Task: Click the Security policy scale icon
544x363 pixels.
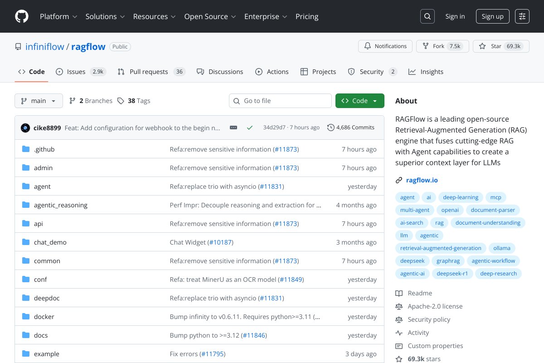Action: [399, 319]
